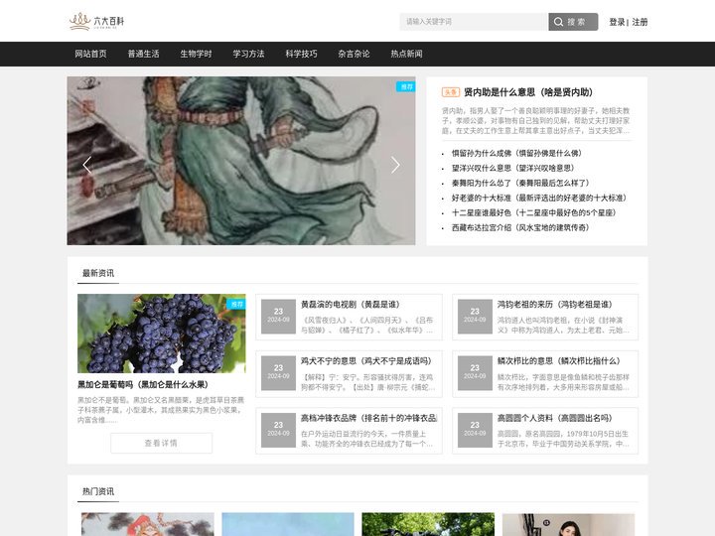
Task: Click the keyword search input field
Action: pyautogui.click(x=474, y=22)
